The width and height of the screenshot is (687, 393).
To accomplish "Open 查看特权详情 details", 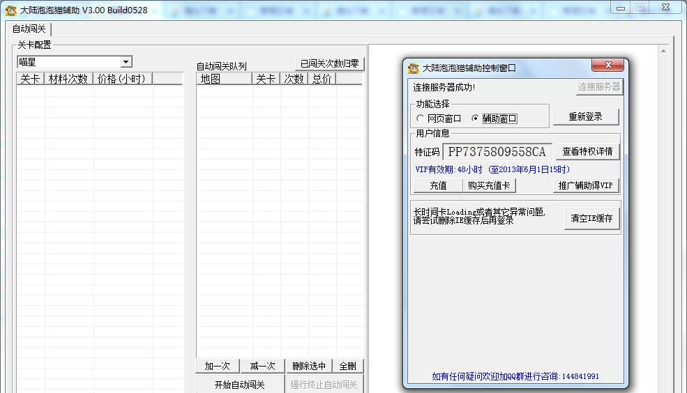I will coord(587,151).
